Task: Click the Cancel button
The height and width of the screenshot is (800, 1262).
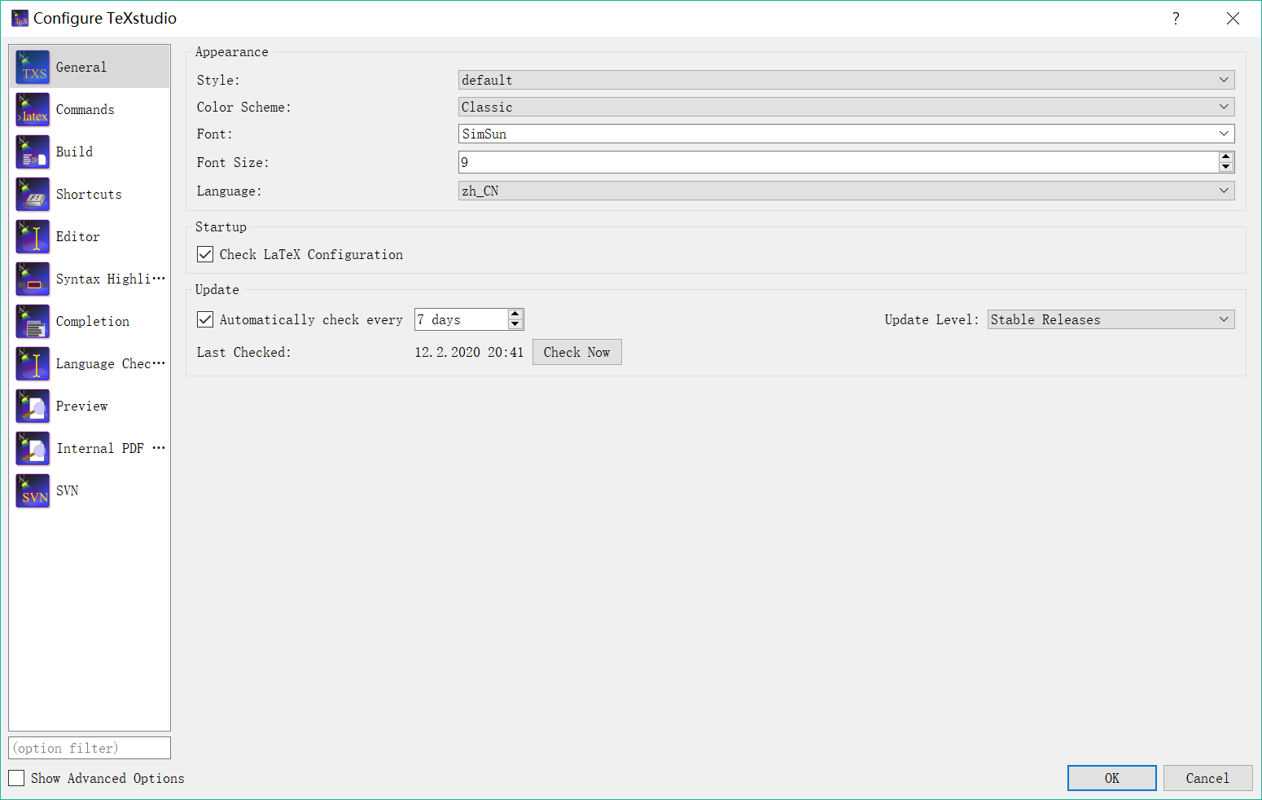Action: 1207,778
